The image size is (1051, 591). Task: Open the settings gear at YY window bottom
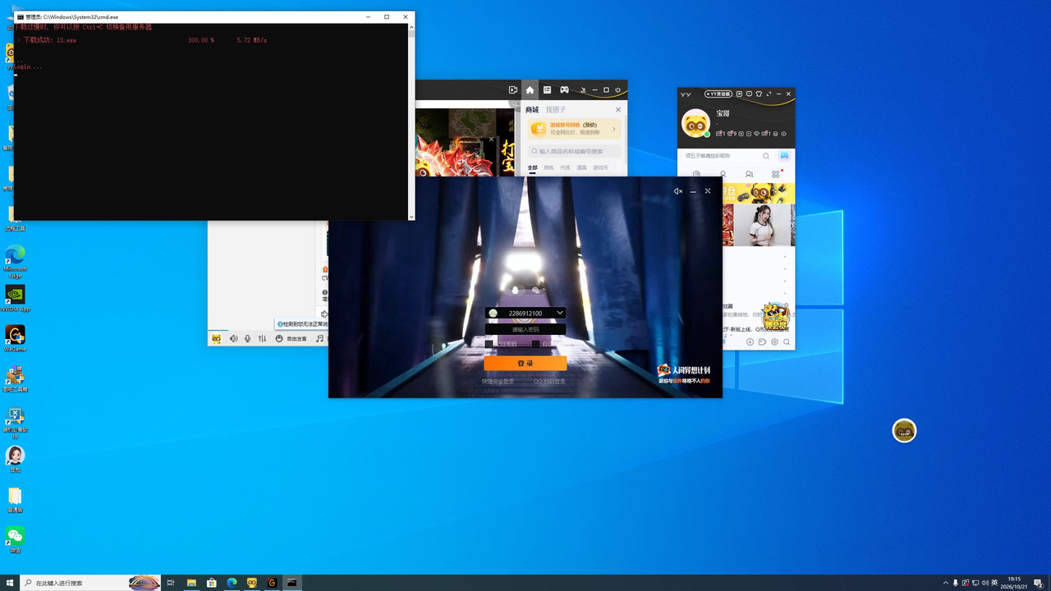(774, 341)
